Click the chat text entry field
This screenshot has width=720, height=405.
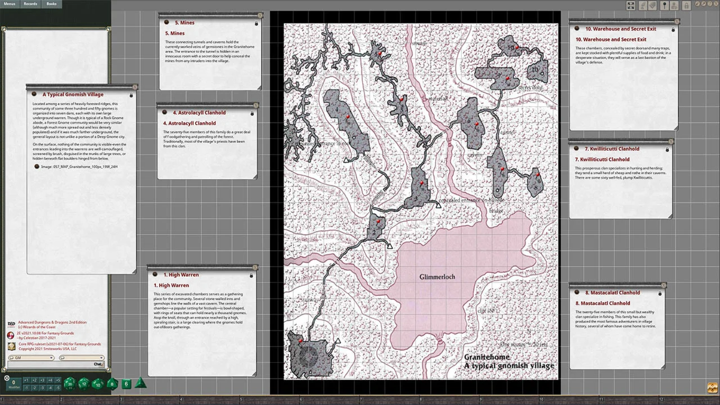point(49,364)
